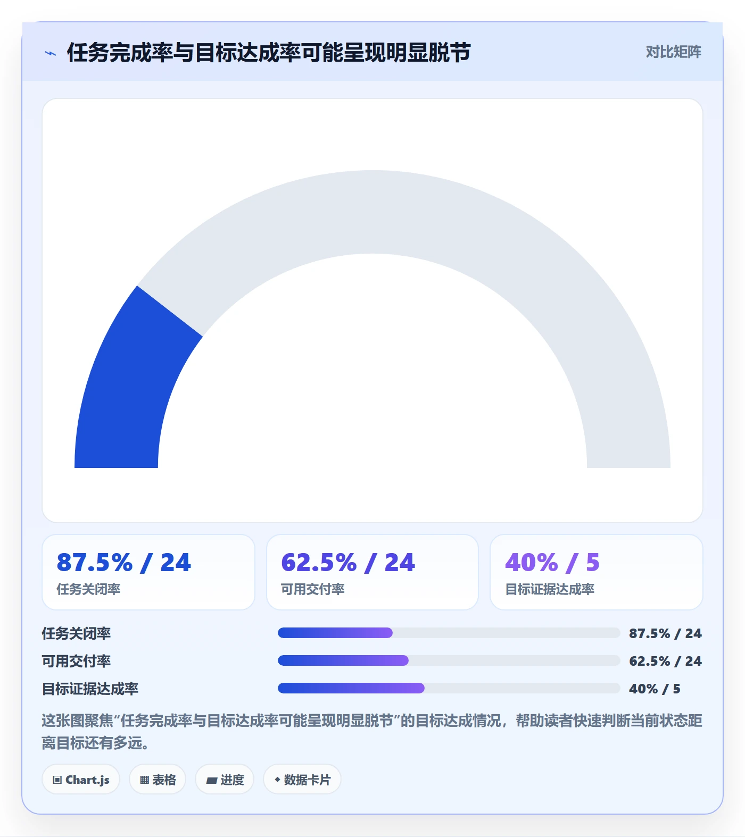Click the 任务关闭率 row label above the progress list
This screenshot has height=837, width=745.
[x=76, y=633]
